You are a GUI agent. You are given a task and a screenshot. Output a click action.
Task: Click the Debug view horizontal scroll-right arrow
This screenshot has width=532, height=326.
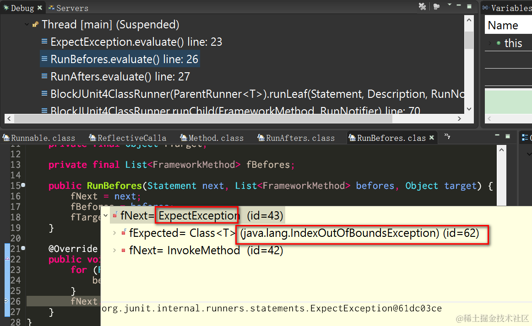459,118
